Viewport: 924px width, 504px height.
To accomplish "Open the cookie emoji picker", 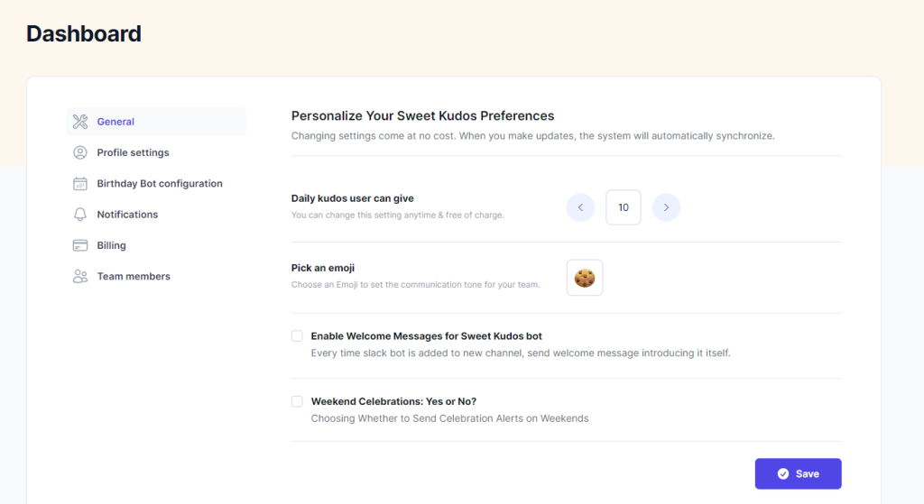I will 585,278.
